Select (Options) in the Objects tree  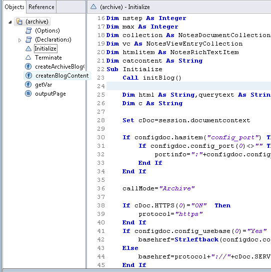[x=47, y=31]
